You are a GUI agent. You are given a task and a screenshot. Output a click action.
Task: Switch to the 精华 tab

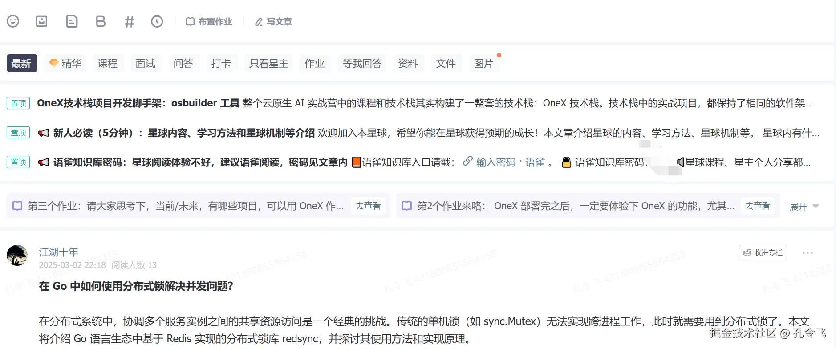point(66,63)
